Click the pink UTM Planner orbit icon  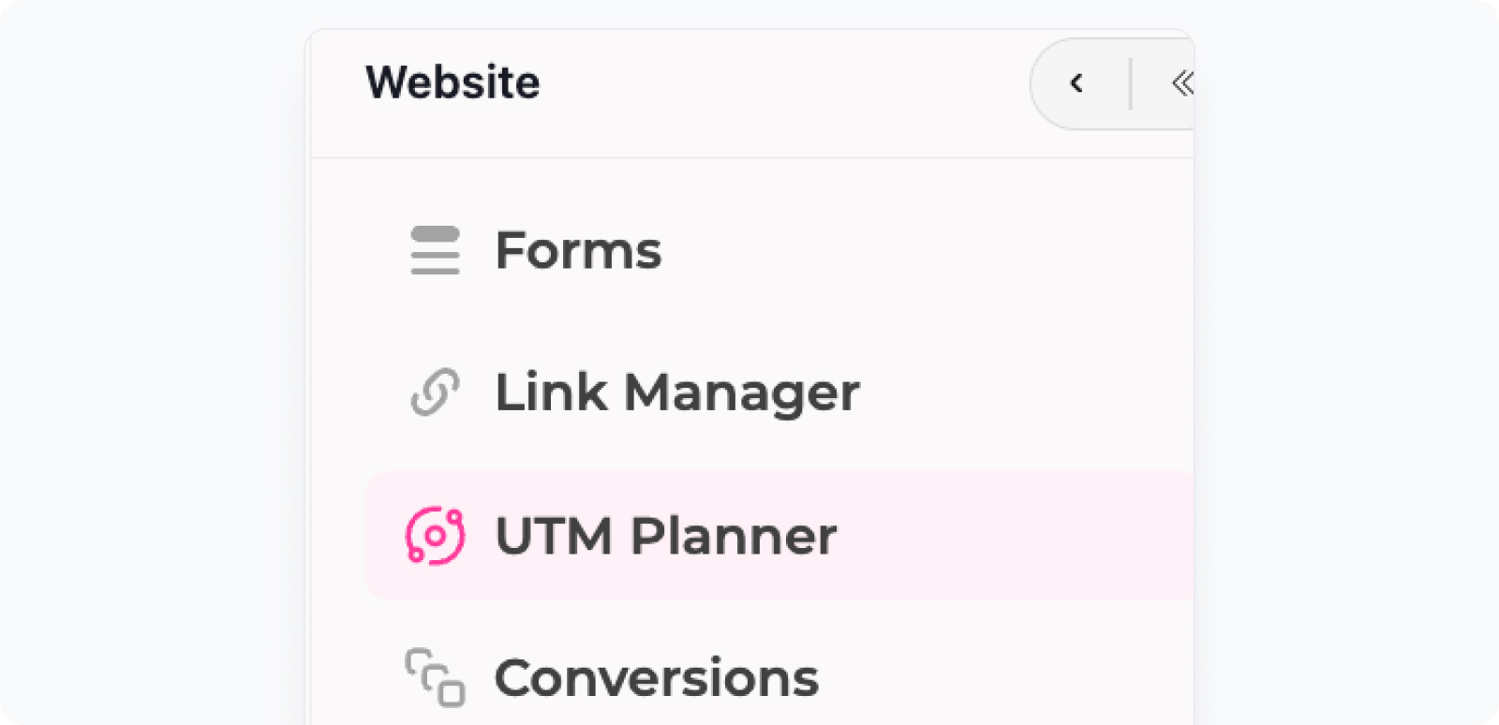point(435,536)
